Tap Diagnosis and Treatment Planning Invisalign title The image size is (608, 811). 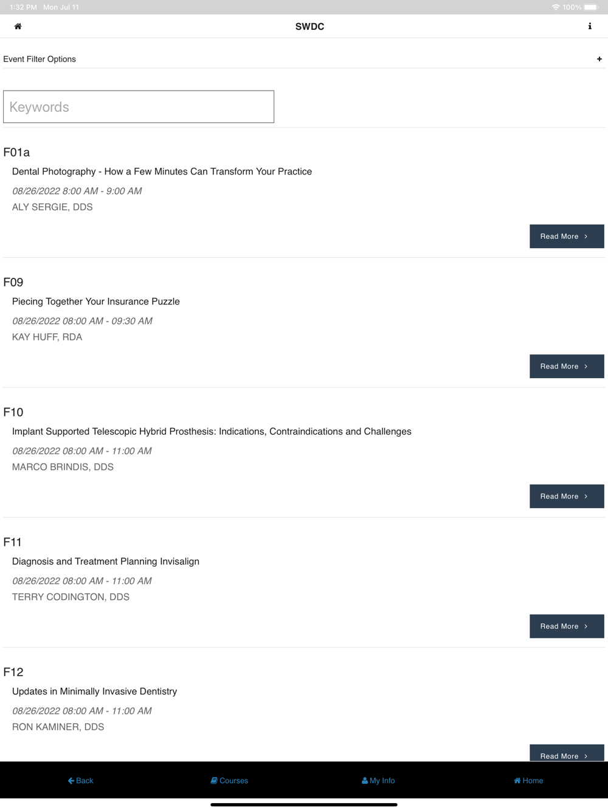(x=106, y=562)
